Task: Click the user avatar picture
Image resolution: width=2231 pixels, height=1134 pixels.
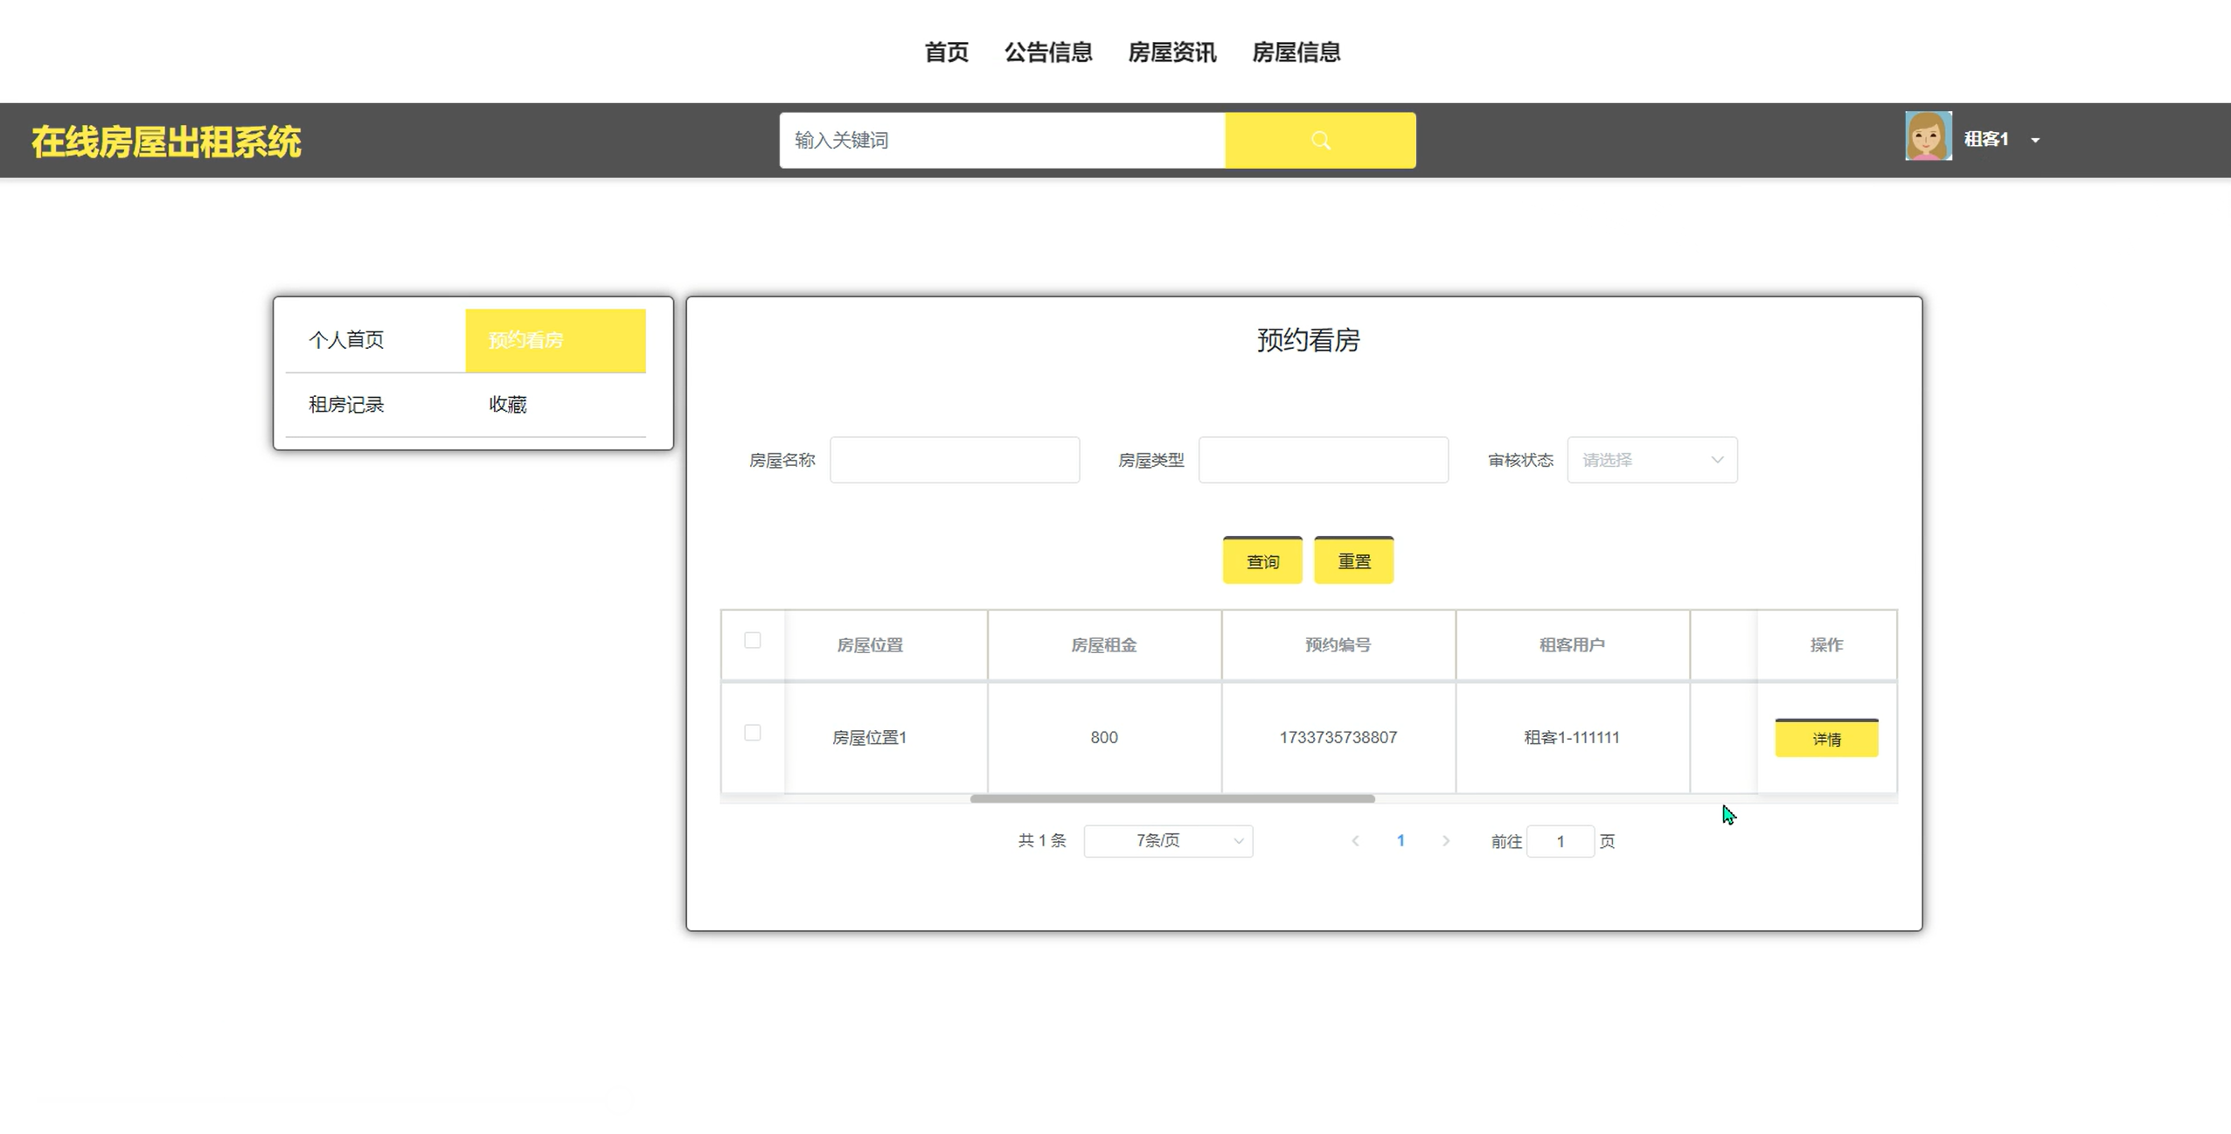Action: pos(1928,136)
